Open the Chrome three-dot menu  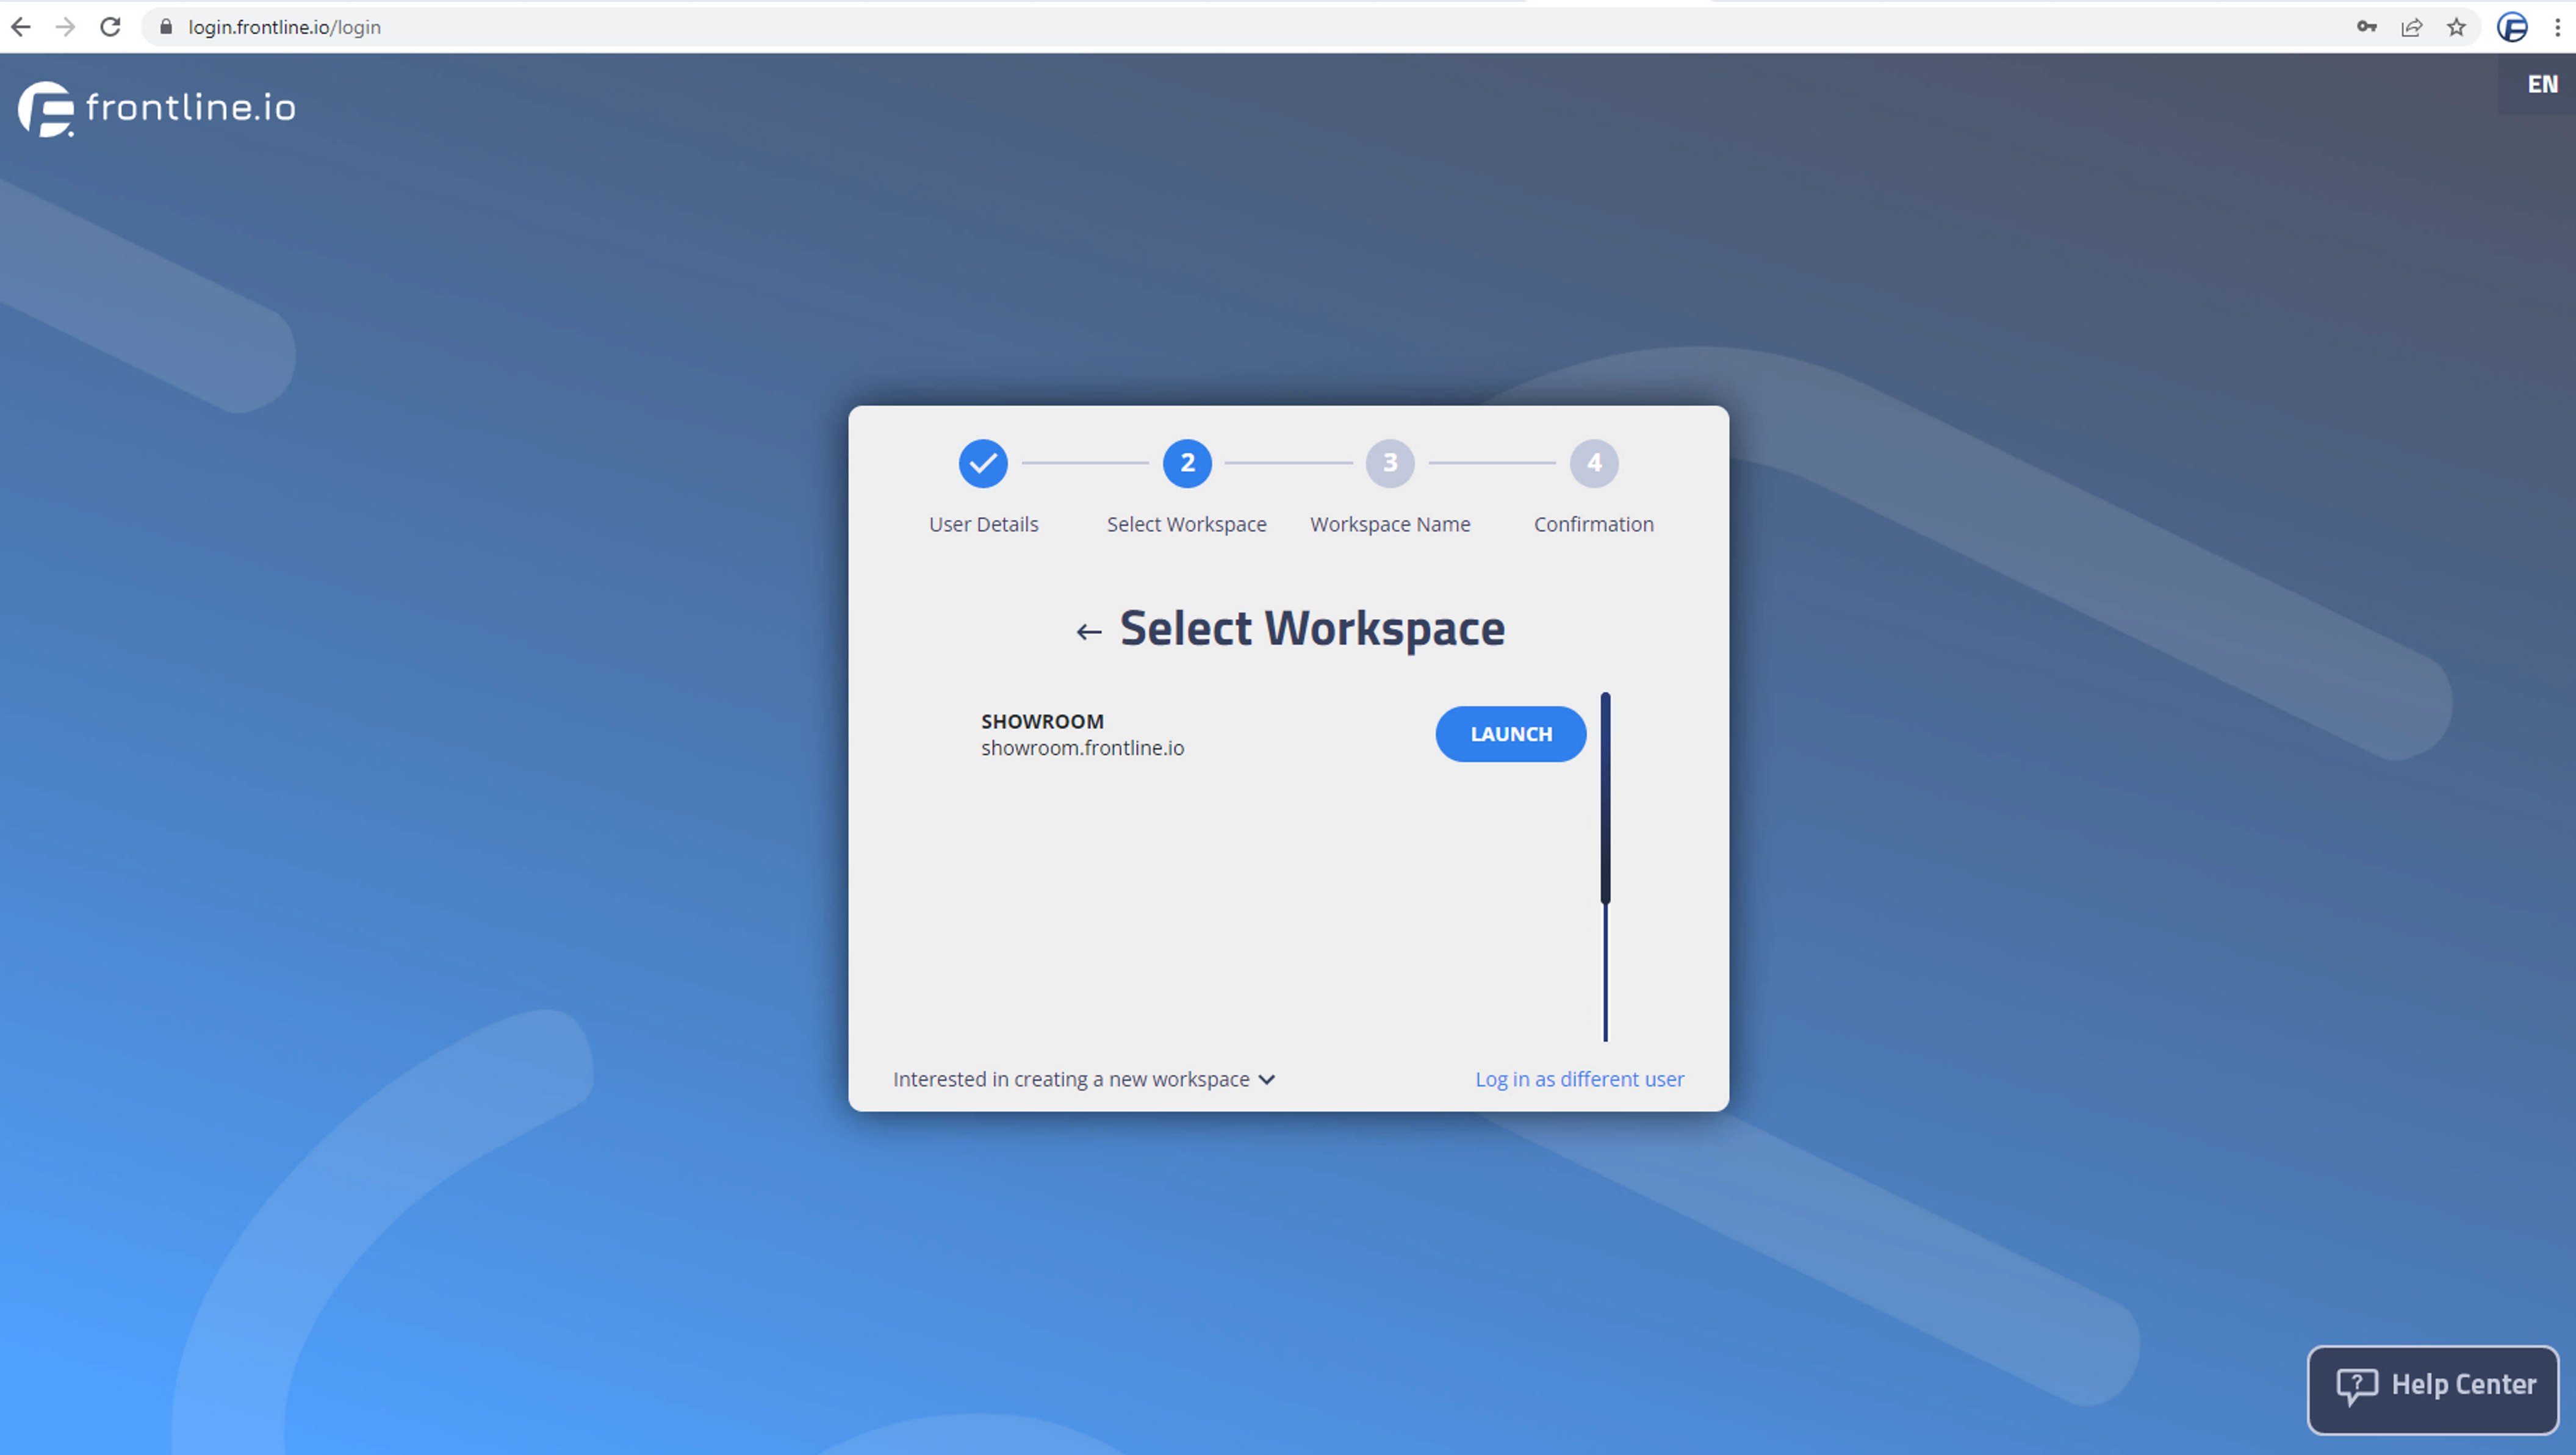point(2557,27)
